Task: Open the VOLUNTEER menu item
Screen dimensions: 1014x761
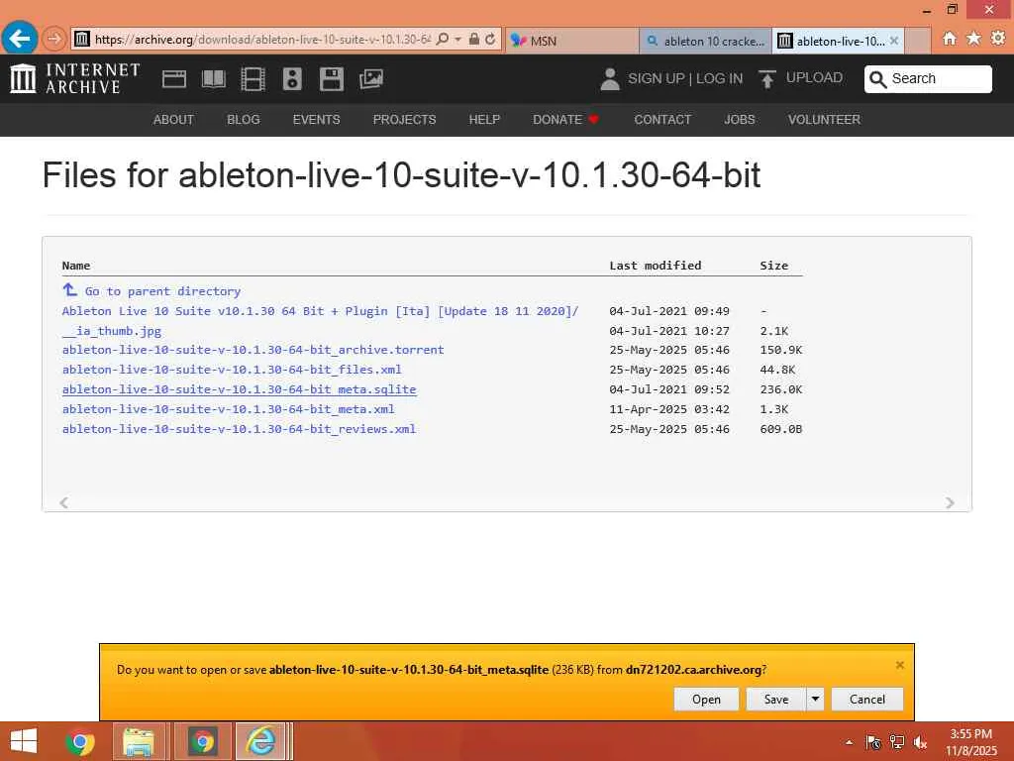Action: pos(824,120)
